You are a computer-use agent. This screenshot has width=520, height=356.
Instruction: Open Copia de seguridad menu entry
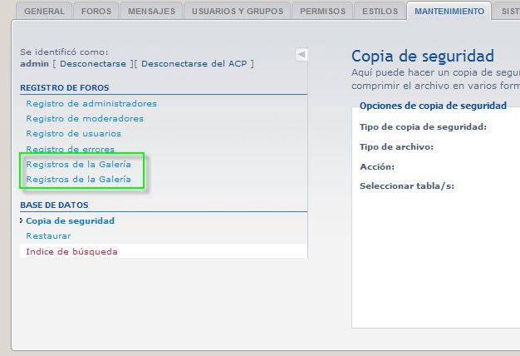click(70, 221)
